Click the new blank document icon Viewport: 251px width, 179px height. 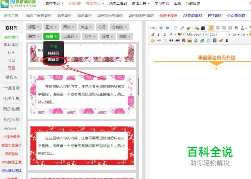(176, 28)
